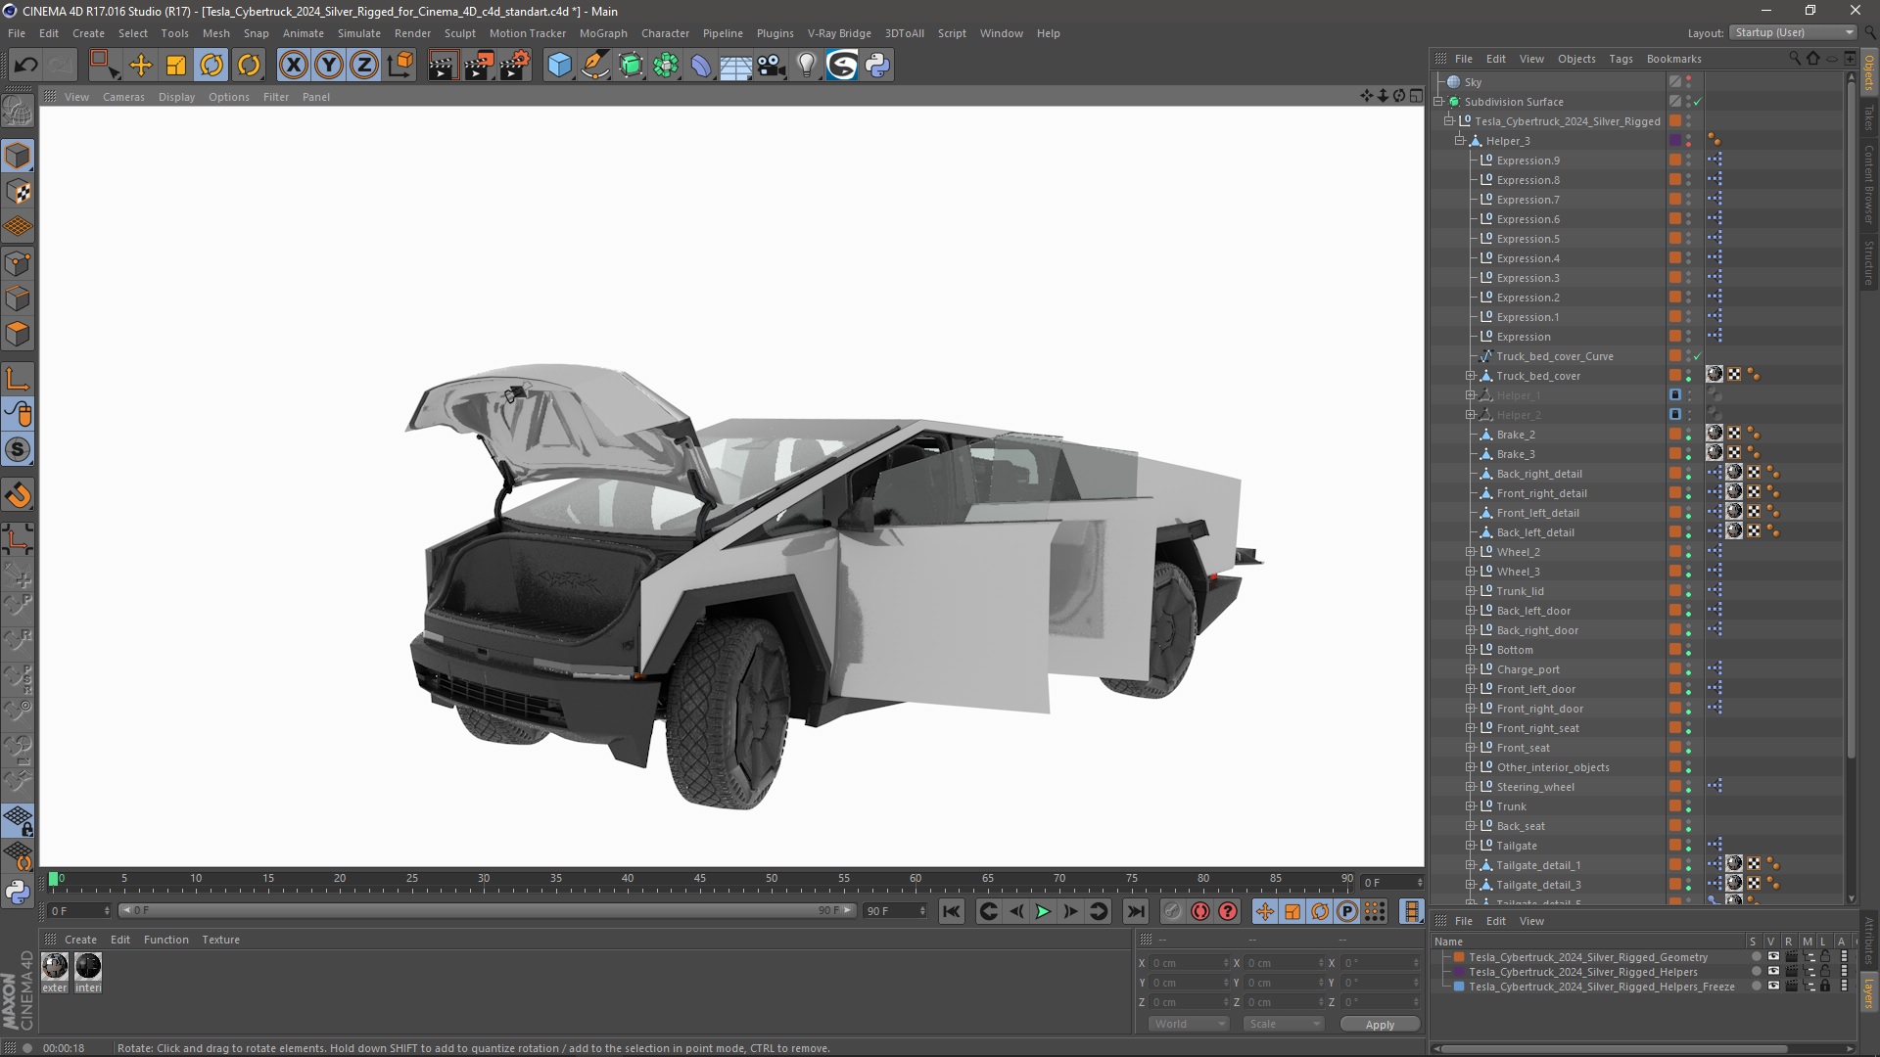Image resolution: width=1880 pixels, height=1057 pixels.
Task: Expand the Wheel_2 object
Action: [x=1470, y=552]
